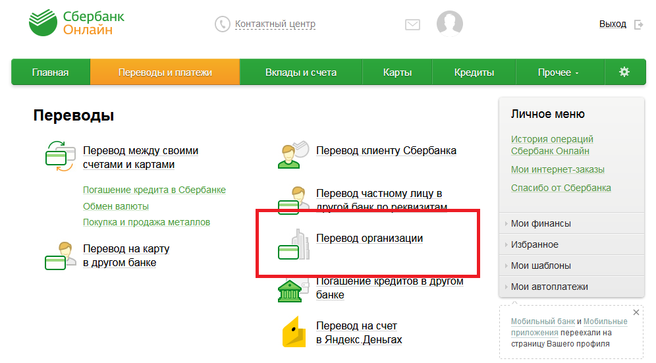This screenshot has width=656, height=363.
Task: Expand the Избранное section
Action: tap(571, 244)
